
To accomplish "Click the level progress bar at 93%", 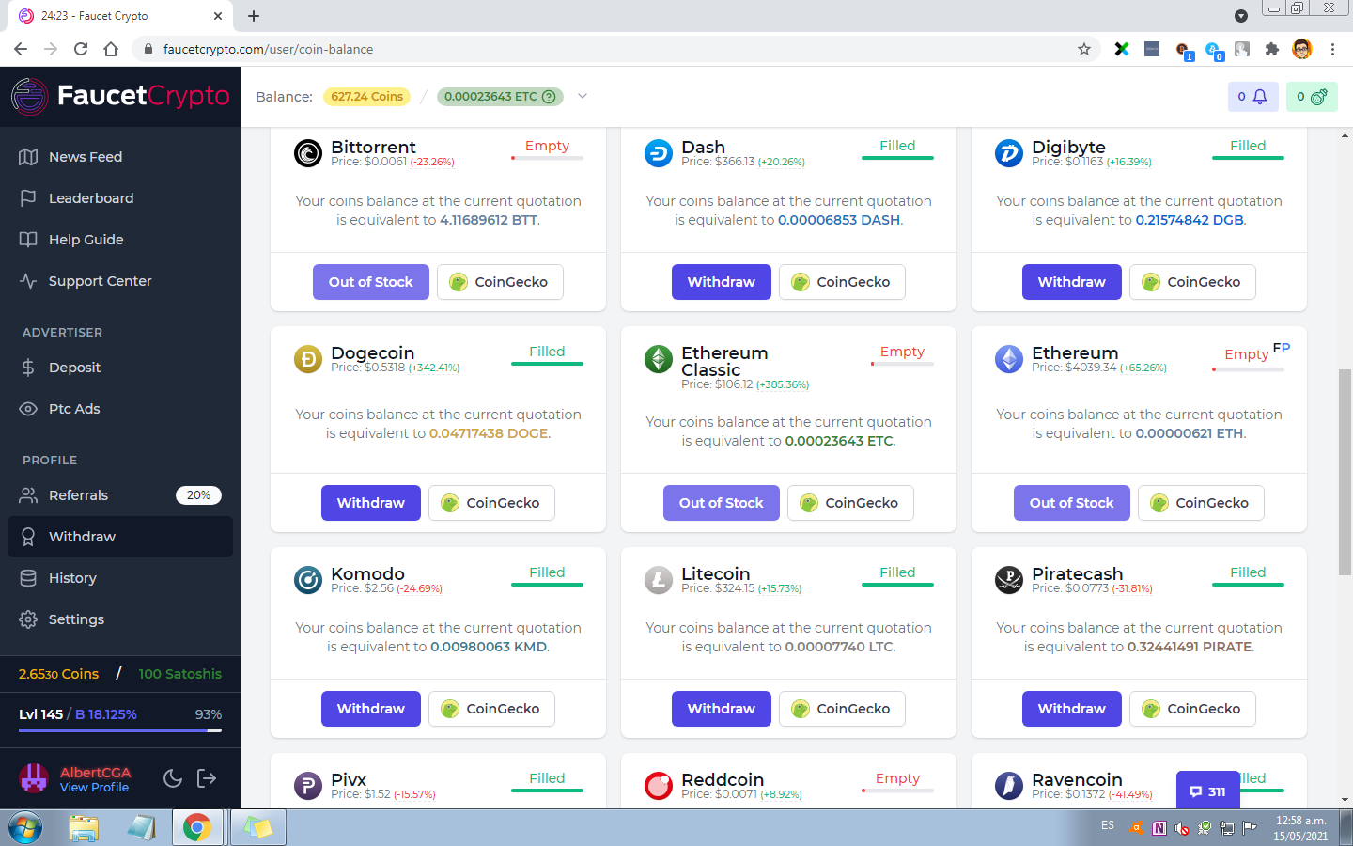I will point(120,730).
